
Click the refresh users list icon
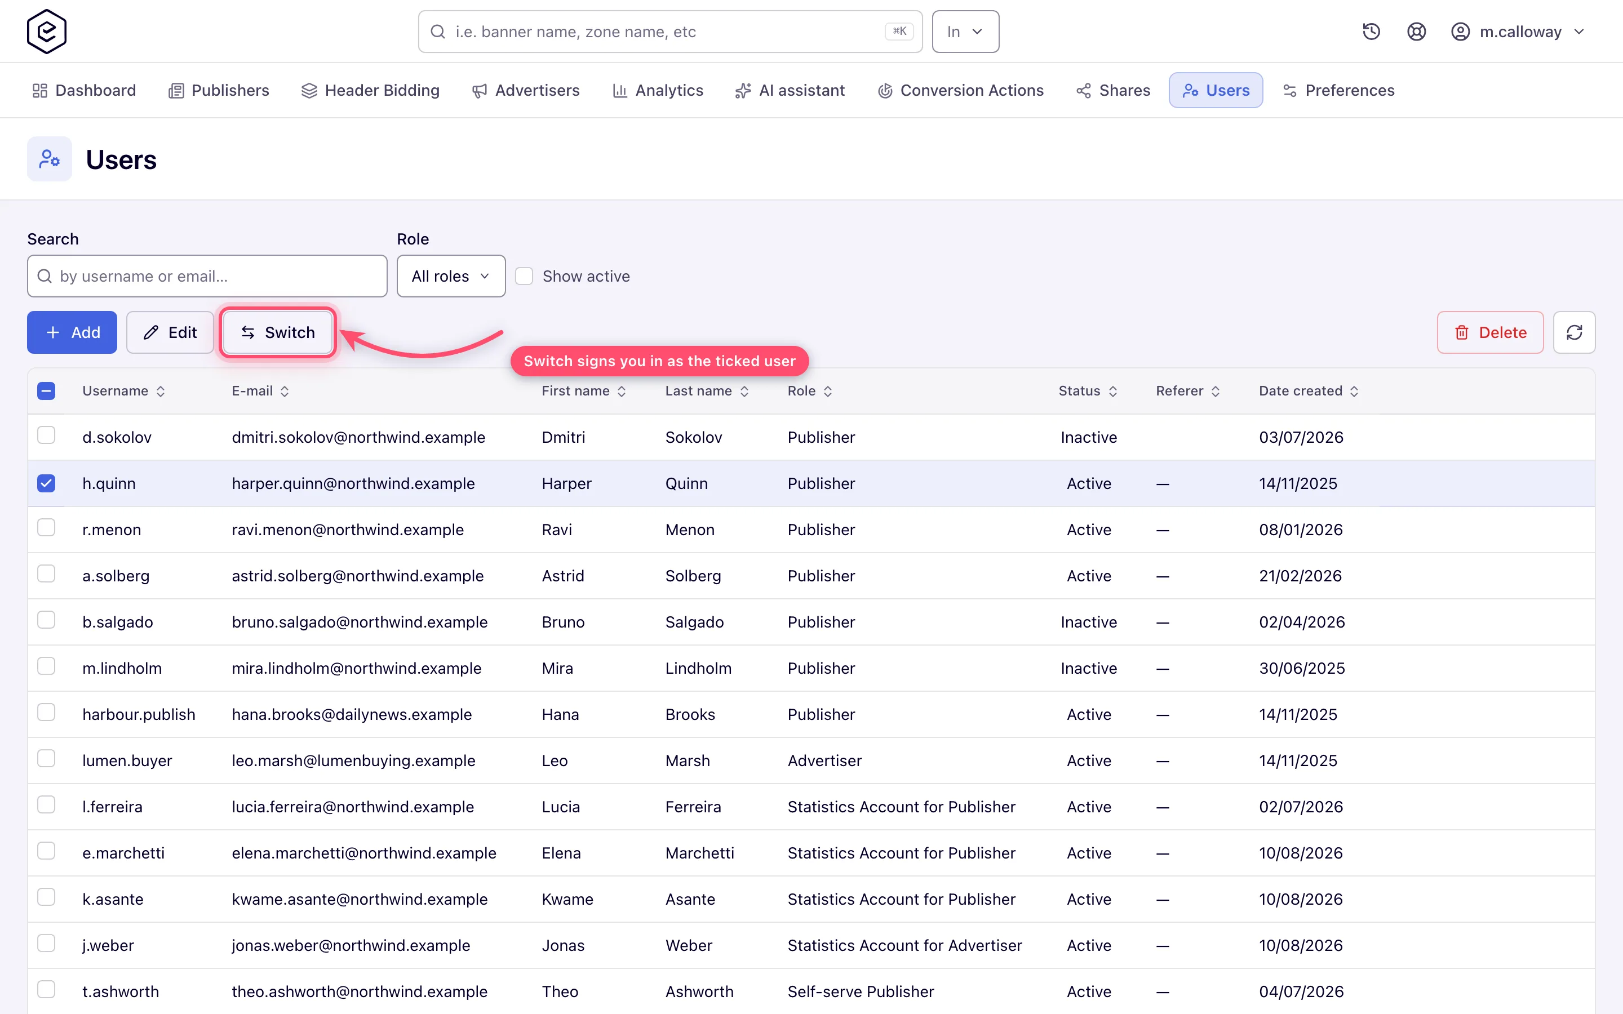pyautogui.click(x=1574, y=332)
